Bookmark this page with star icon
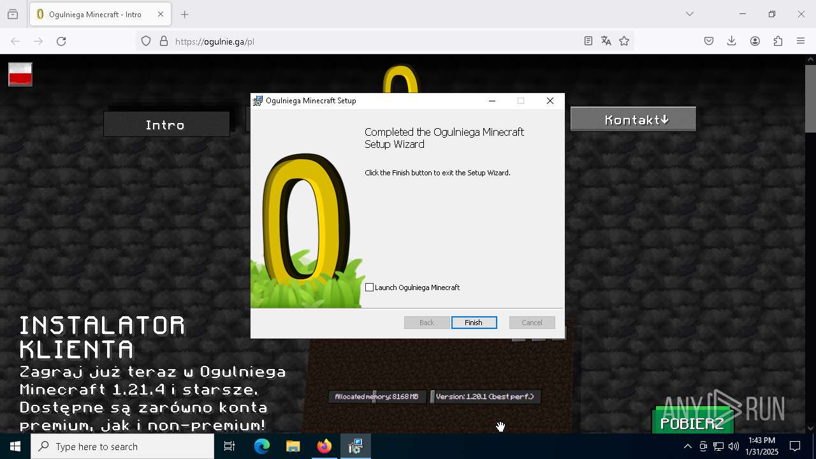Image resolution: width=816 pixels, height=459 pixels. tap(624, 41)
